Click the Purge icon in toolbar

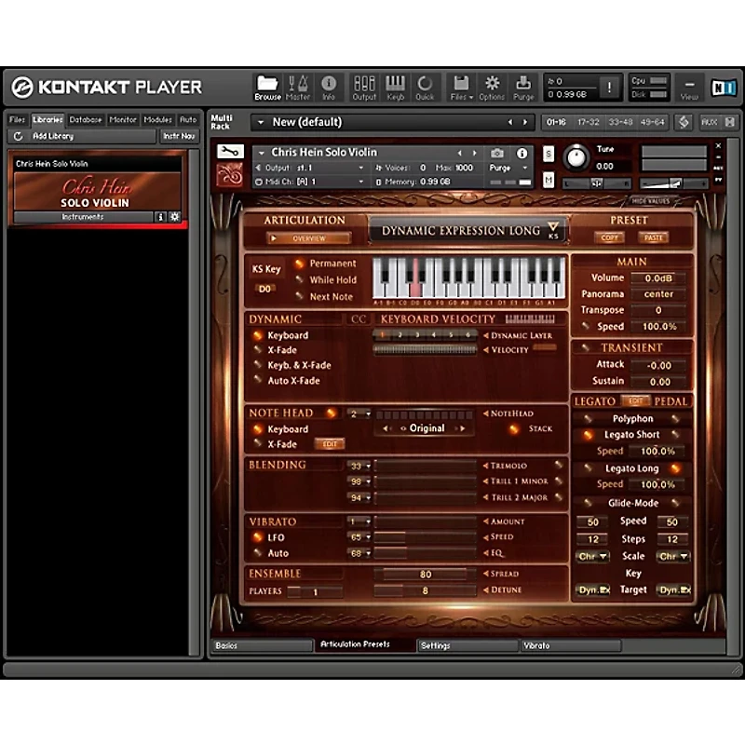coord(523,88)
